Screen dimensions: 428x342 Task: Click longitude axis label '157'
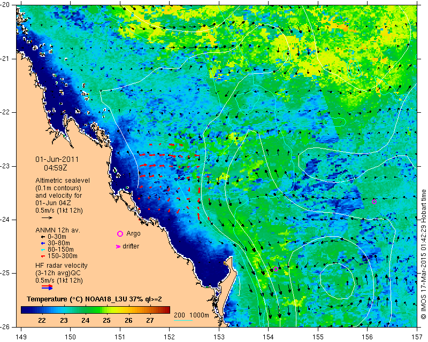[x=417, y=337]
